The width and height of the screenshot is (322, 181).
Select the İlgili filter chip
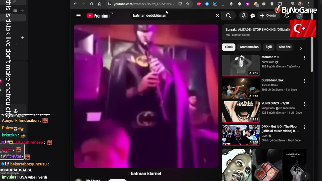[x=269, y=47]
